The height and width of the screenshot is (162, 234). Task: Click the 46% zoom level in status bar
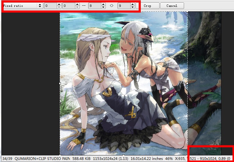[x=169, y=159]
